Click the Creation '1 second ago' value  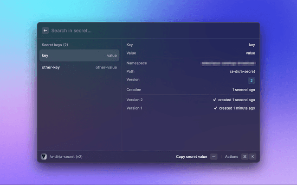point(243,90)
